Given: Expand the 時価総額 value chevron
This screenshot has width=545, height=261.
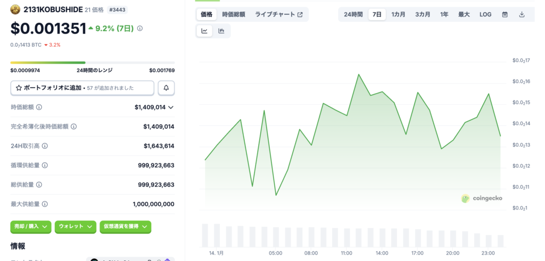Looking at the screenshot, I should coord(171,107).
